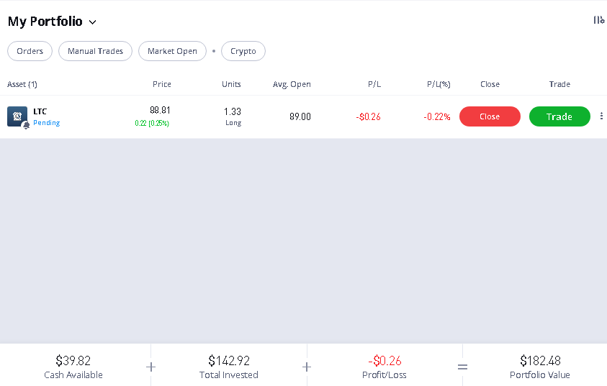Click the Cash Available amount
The height and width of the screenshot is (386, 607).
73,361
